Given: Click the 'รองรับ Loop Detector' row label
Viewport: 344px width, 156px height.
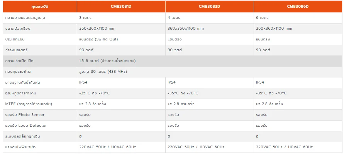Looking at the screenshot, I should tap(40, 126).
